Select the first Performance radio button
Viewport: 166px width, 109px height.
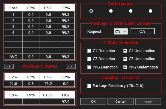pyautogui.click(x=91, y=11)
